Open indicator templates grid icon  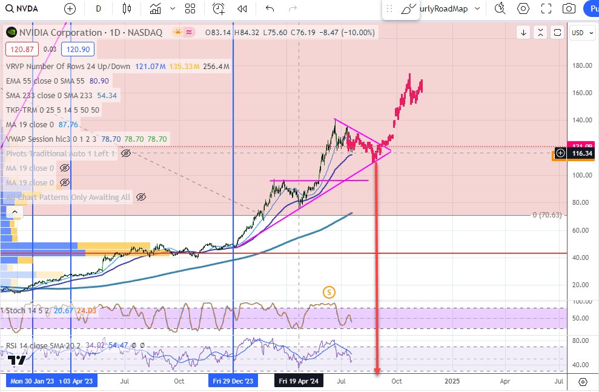(190, 8)
